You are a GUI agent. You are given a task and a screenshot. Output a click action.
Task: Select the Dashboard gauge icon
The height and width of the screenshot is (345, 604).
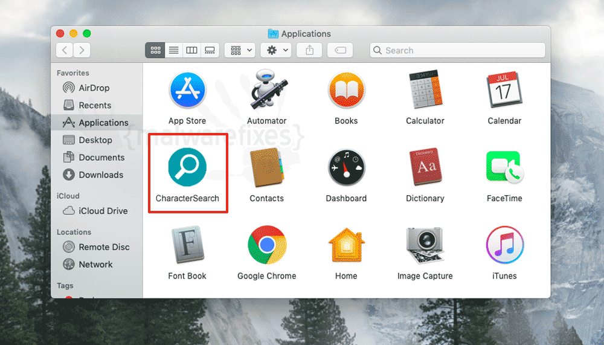click(346, 167)
